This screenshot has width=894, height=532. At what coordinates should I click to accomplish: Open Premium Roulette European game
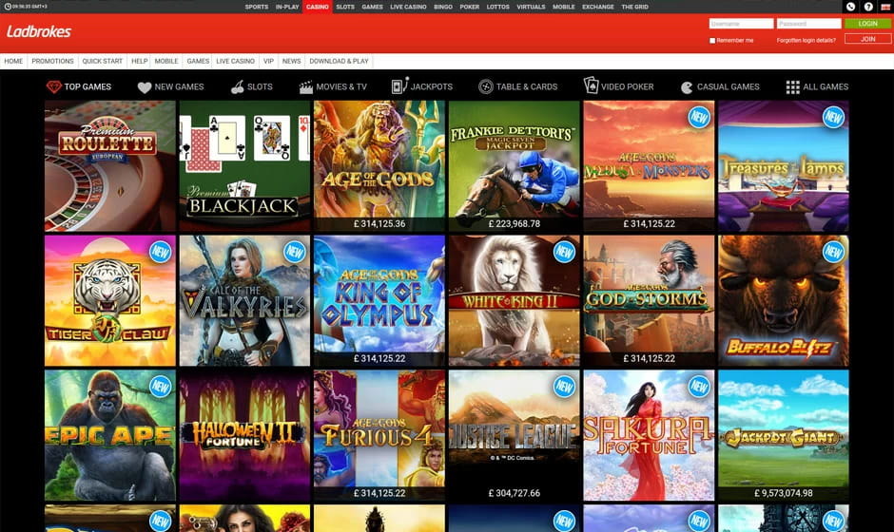110,165
